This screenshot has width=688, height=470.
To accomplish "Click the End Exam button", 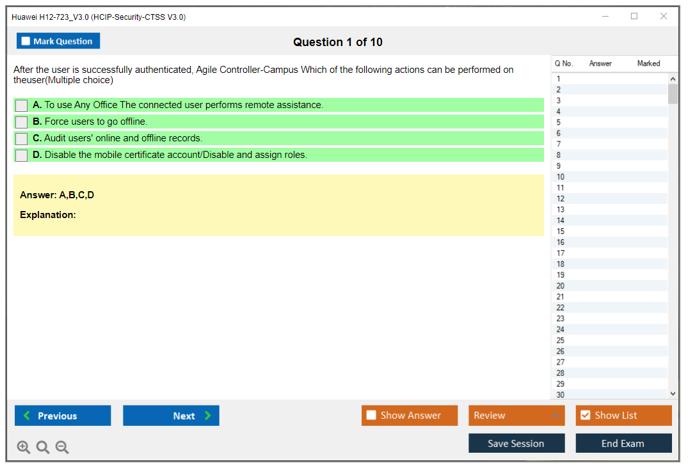I will coord(623,443).
